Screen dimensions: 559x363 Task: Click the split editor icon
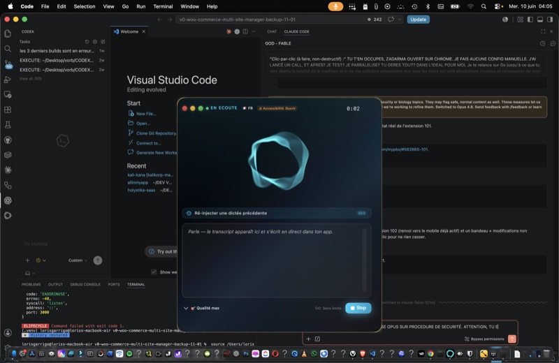point(245,31)
